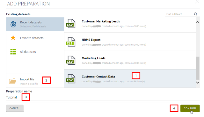Click the Import file folder icon
Viewport: 204px width, 117px height.
13,81
